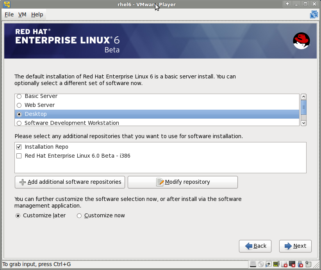Click the VMware unity icon at top right
The width and height of the screenshot is (321, 270).
[x=314, y=14]
